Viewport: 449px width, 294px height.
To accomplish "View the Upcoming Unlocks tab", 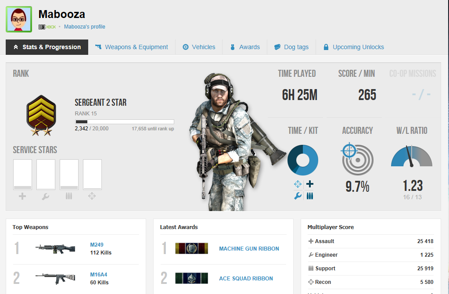I will [x=354, y=47].
